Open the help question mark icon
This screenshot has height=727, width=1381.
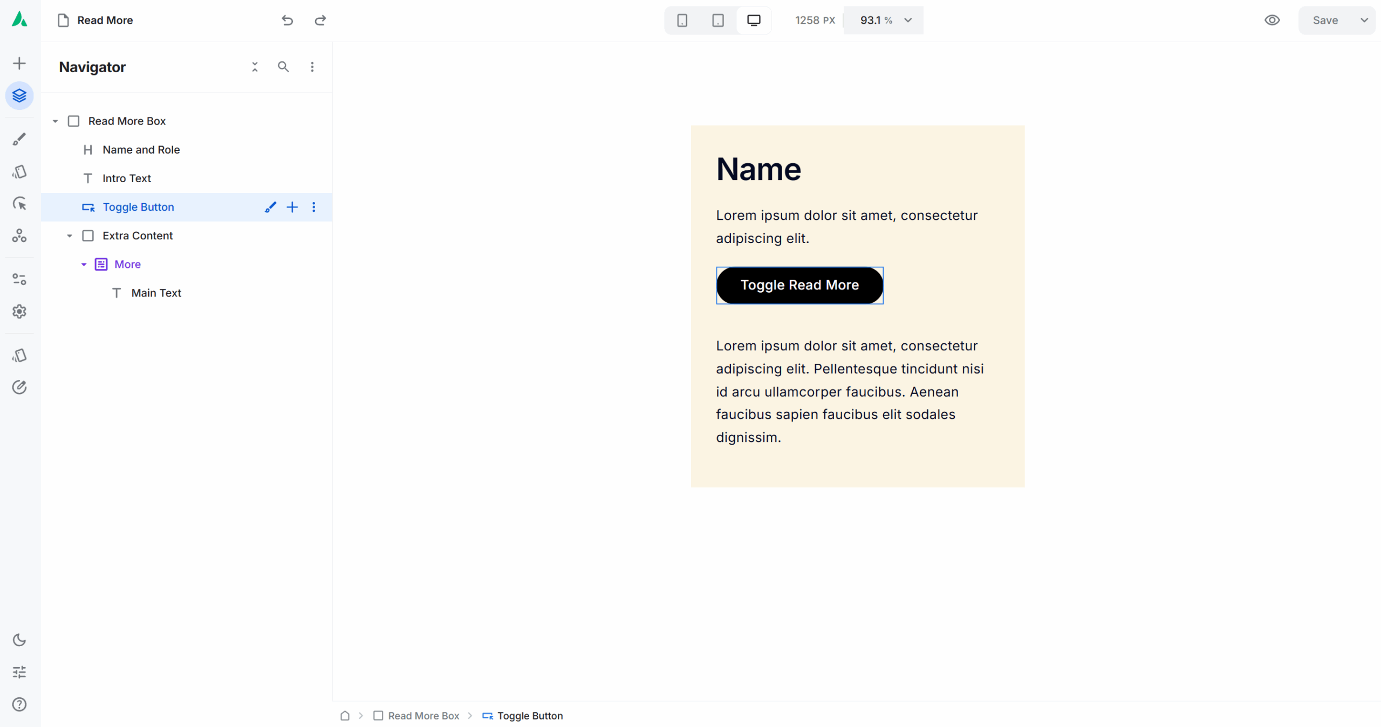[19, 704]
